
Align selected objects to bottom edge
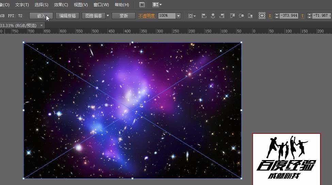[x=250, y=16]
